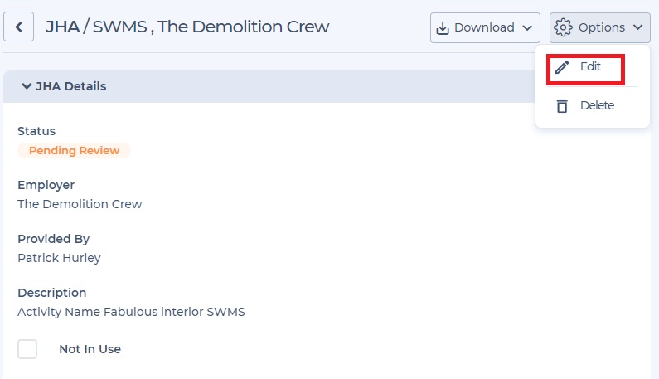Click the Not In Use label
This screenshot has width=659, height=379.
[90, 349]
